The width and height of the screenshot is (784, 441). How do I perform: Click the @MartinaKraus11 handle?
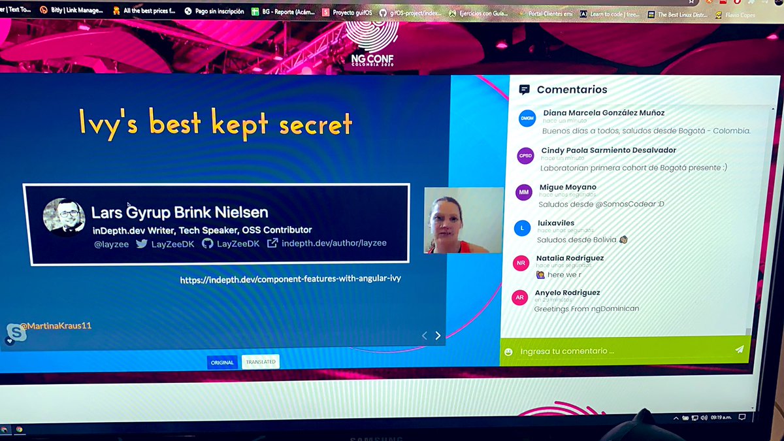(56, 325)
